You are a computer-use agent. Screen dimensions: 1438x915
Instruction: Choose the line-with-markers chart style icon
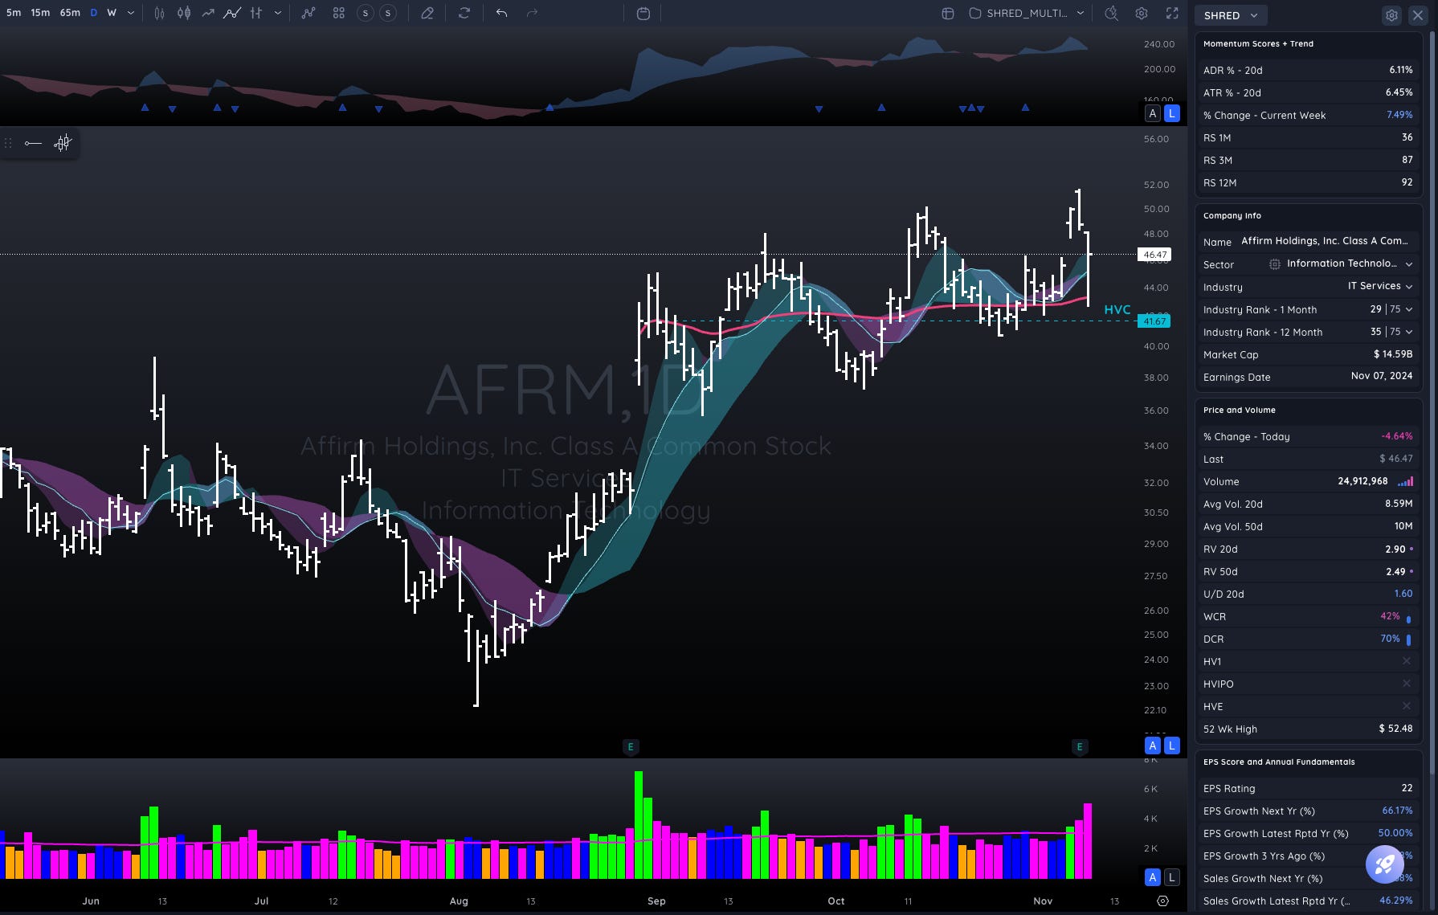(x=232, y=13)
